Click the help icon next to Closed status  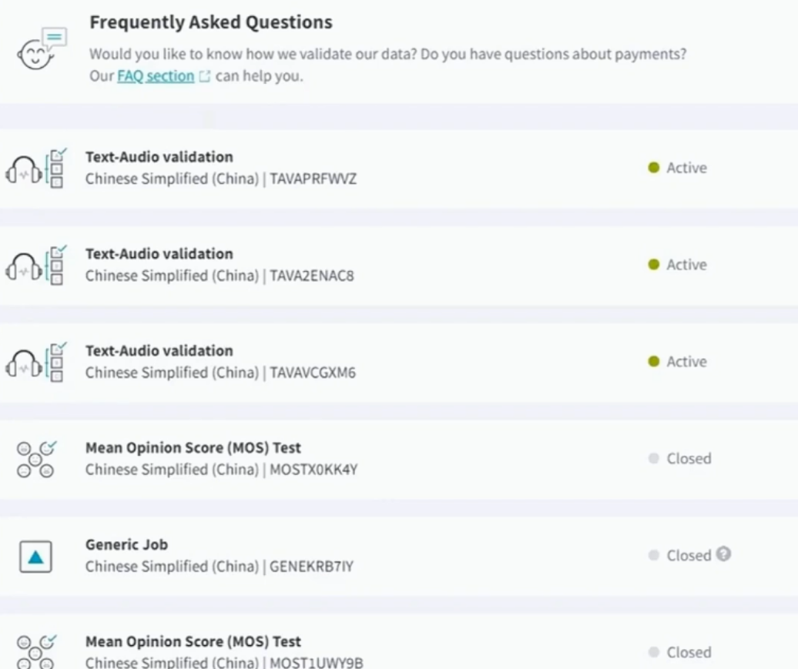pos(723,554)
